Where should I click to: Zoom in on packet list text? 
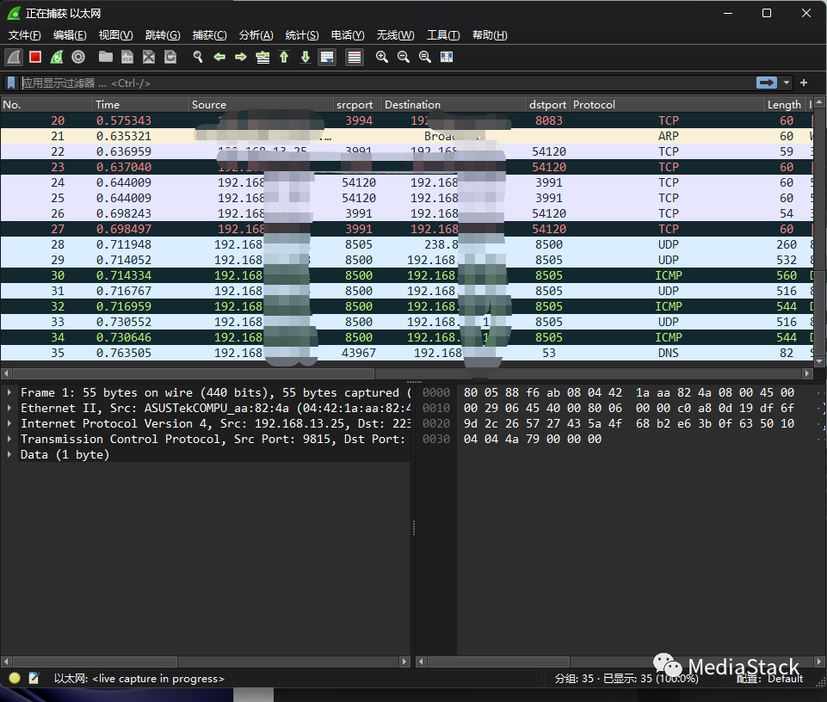[x=382, y=57]
